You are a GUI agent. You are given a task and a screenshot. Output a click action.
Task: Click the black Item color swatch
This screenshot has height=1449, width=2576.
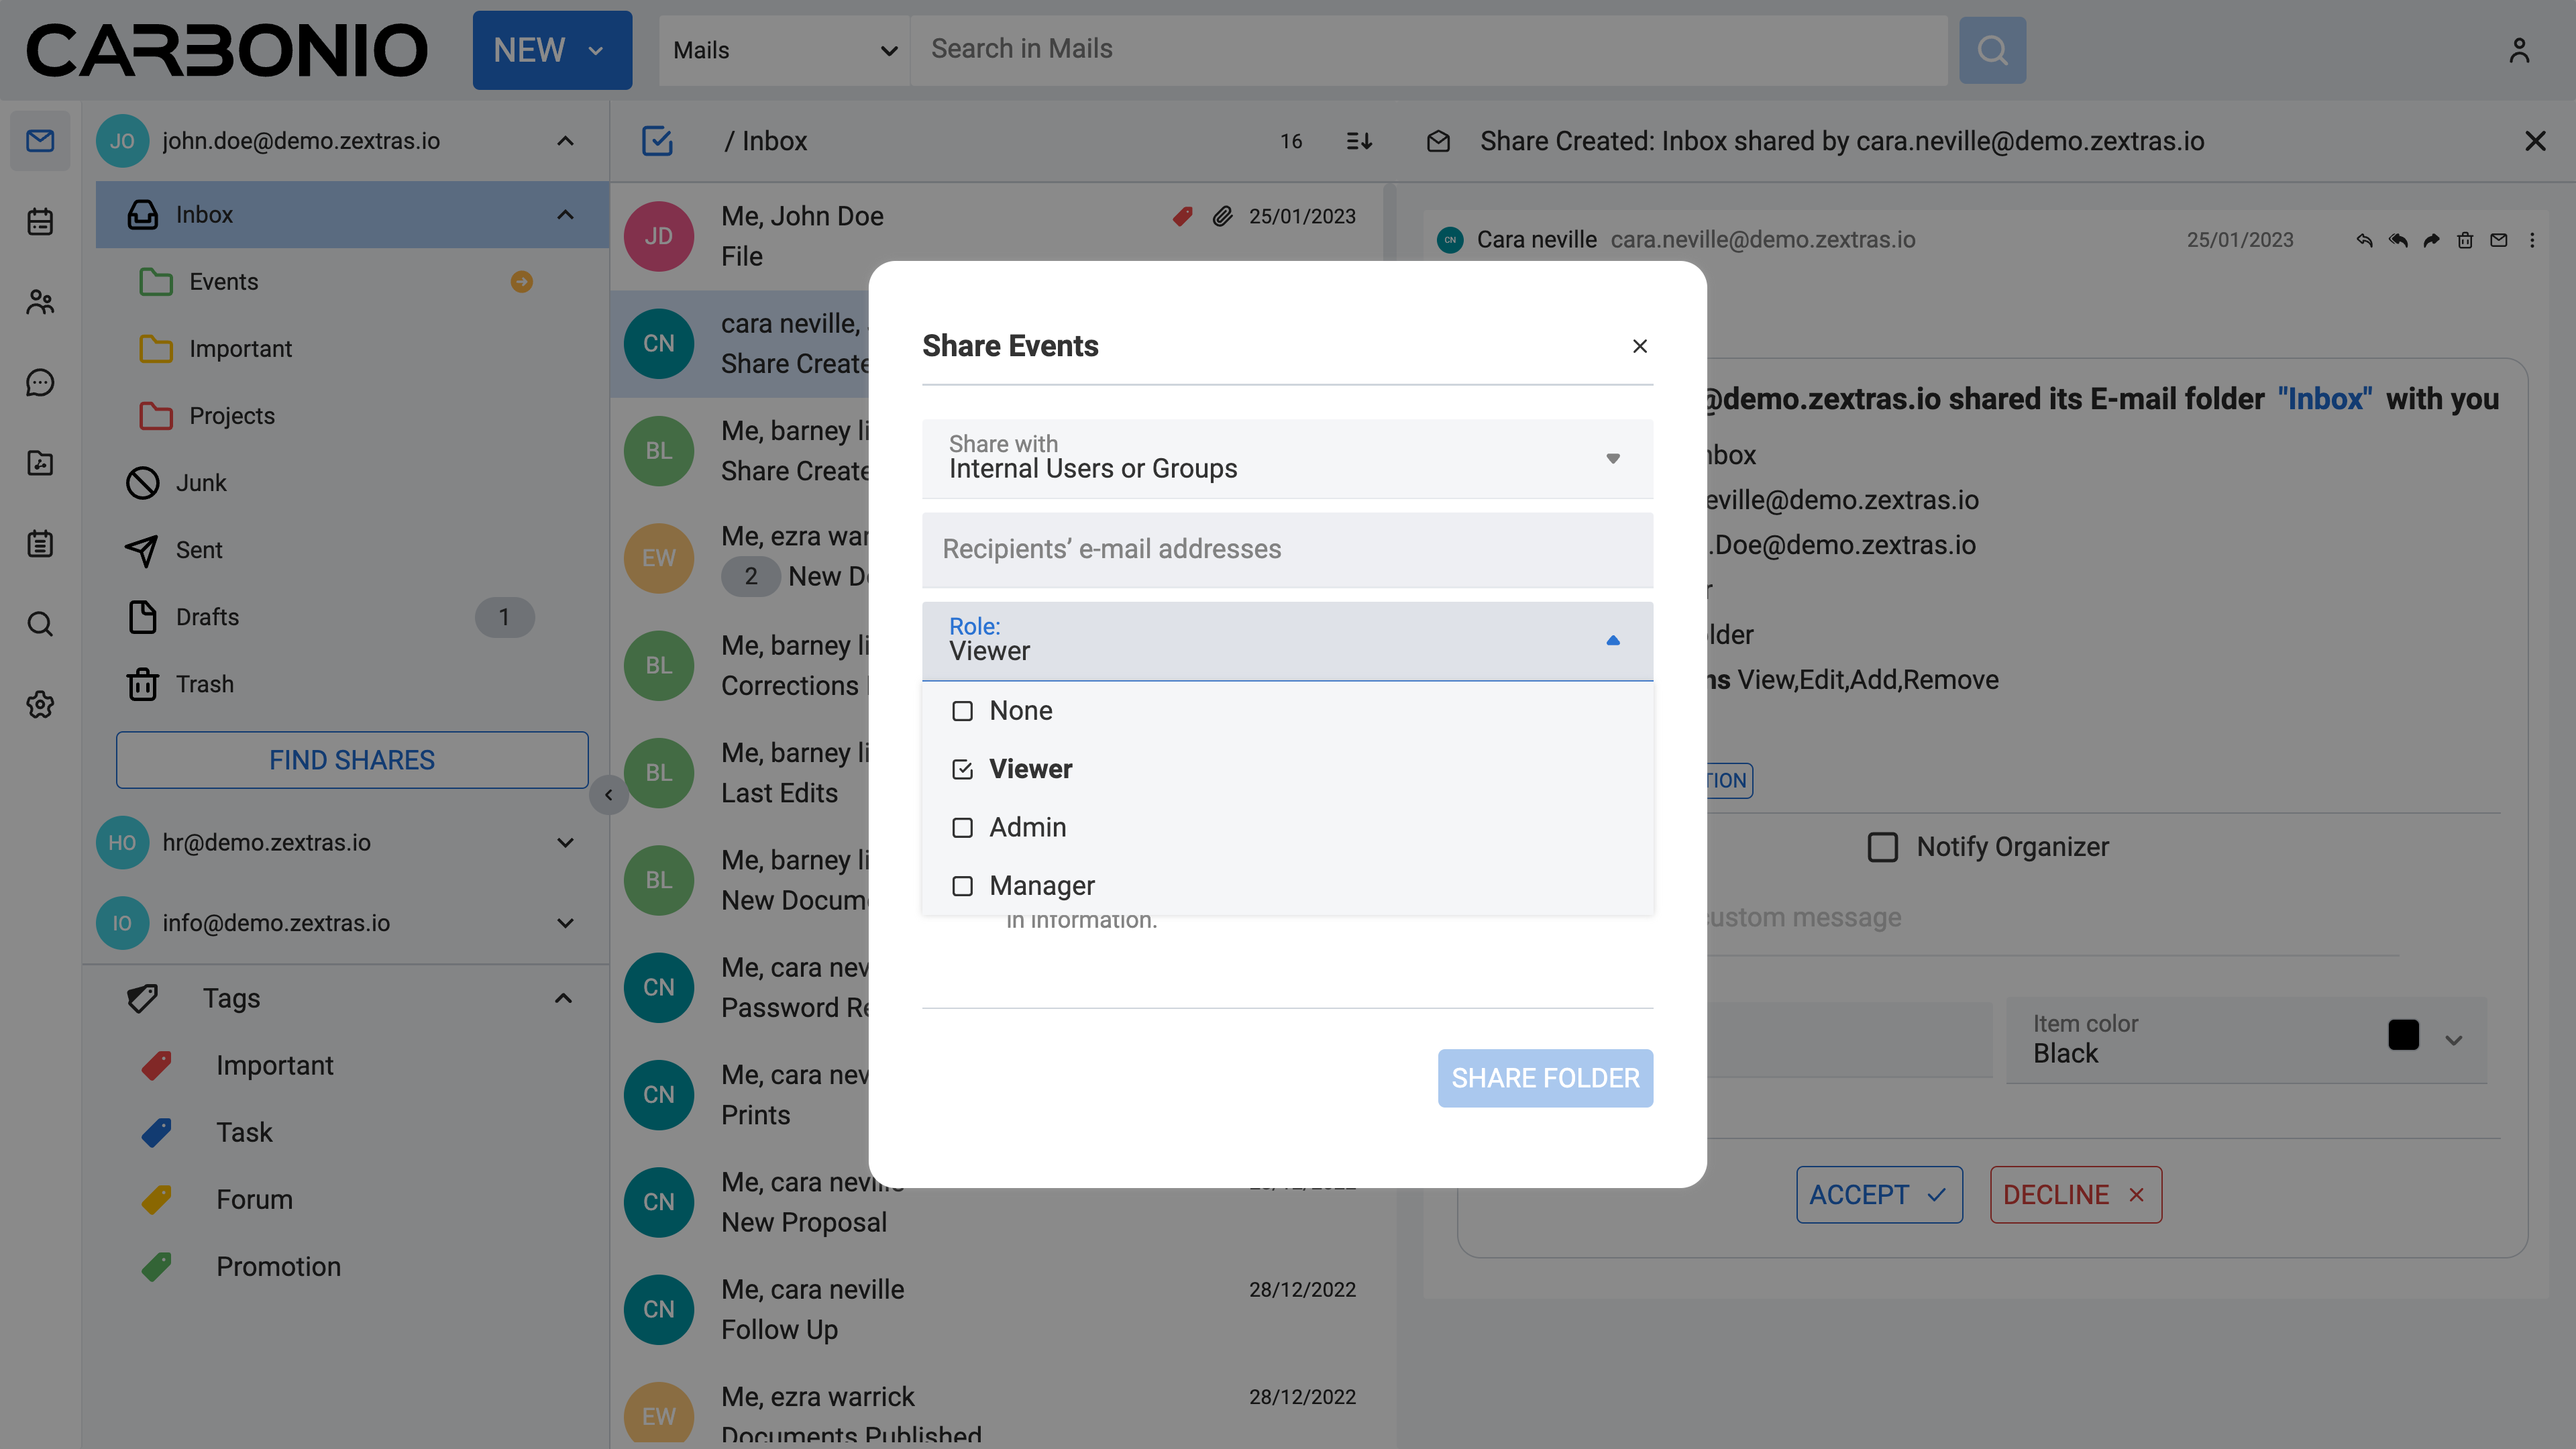[x=2403, y=1035]
